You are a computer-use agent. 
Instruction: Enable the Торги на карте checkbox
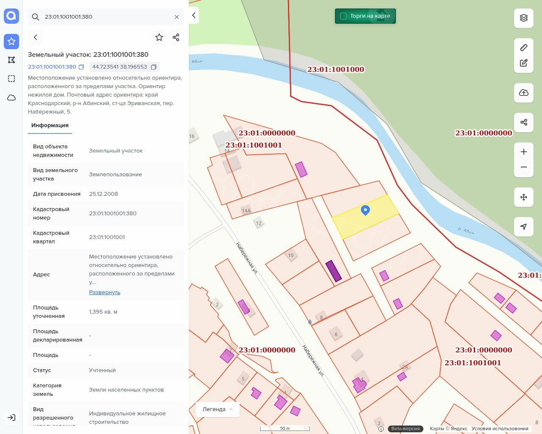point(343,16)
